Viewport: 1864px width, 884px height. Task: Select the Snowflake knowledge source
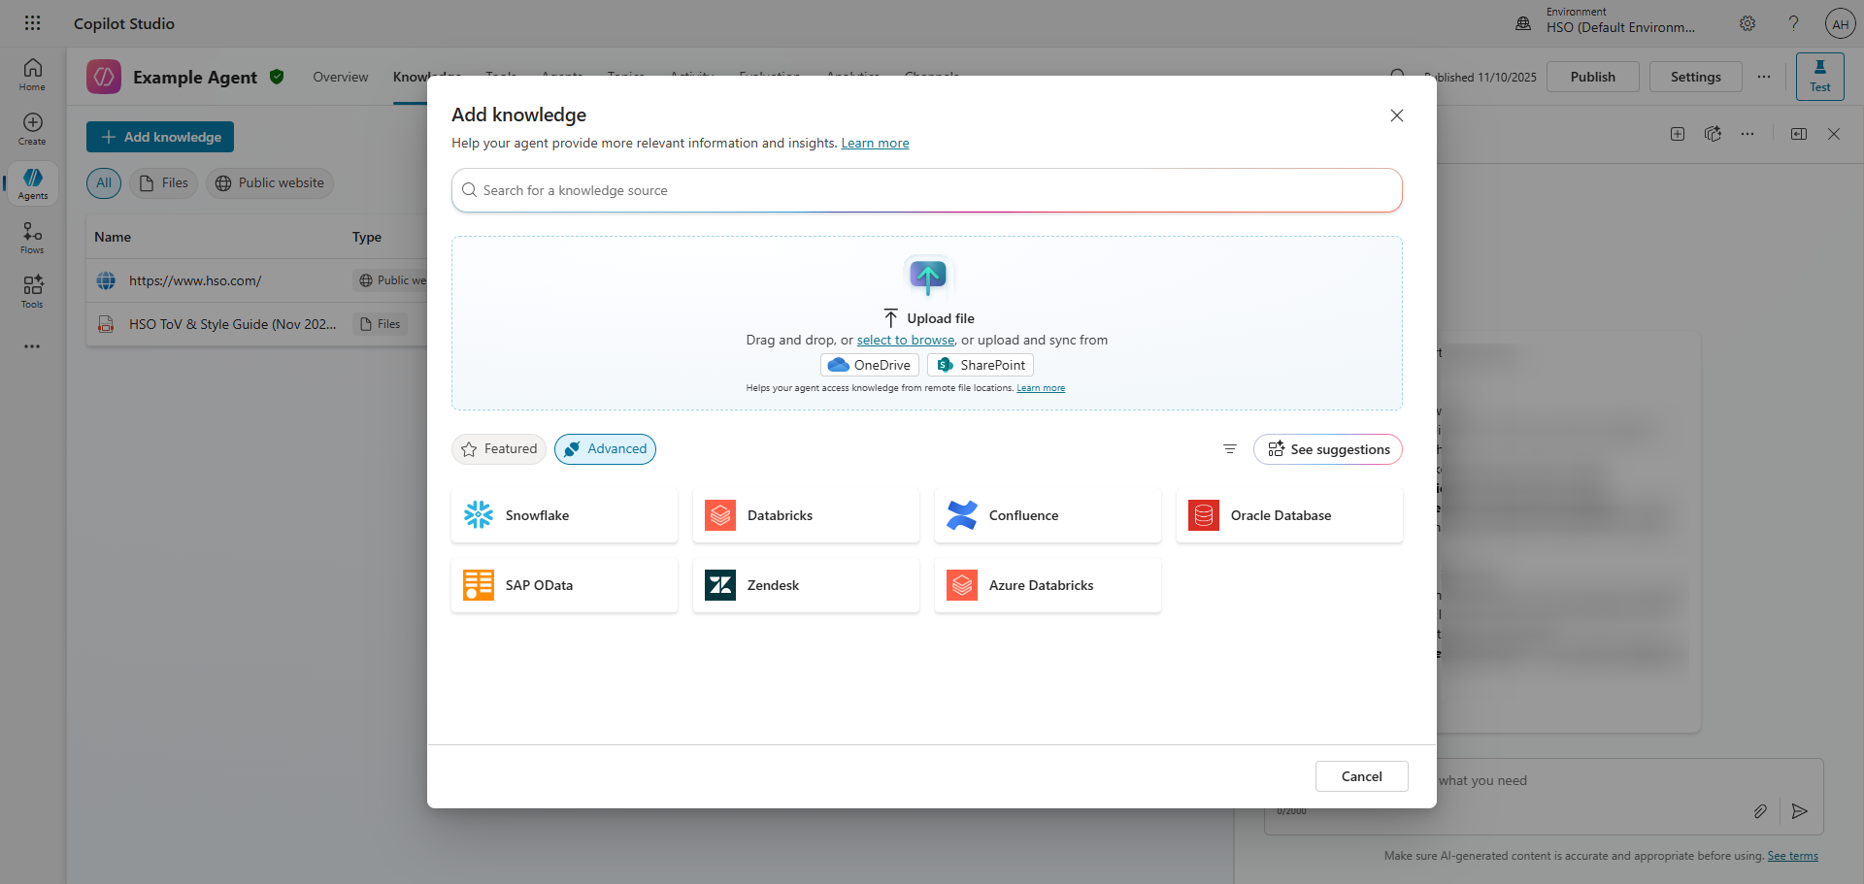564,515
